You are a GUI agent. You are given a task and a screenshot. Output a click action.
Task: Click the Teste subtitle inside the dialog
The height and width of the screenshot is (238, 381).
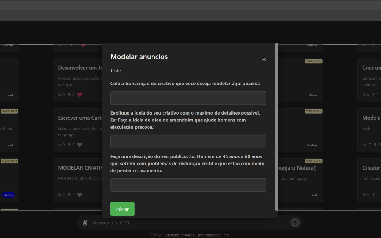pos(115,71)
